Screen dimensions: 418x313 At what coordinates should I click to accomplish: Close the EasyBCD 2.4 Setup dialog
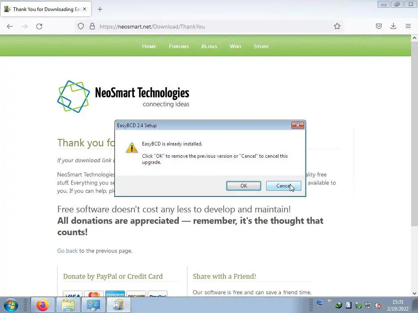pos(298,126)
